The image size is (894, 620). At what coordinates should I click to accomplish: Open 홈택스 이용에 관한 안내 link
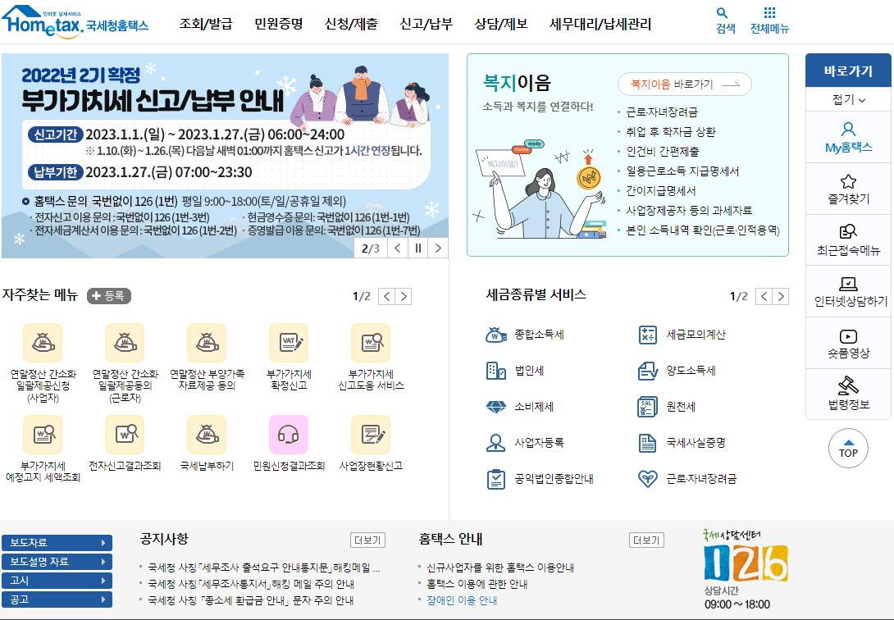(x=477, y=584)
